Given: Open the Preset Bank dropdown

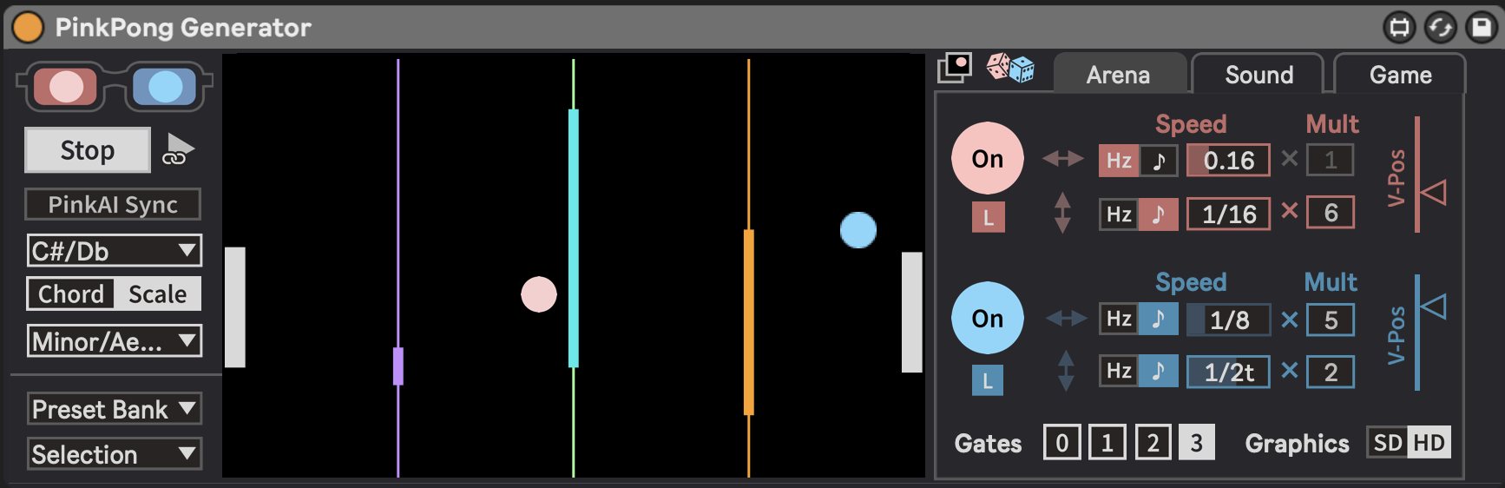Looking at the screenshot, I should [x=114, y=409].
